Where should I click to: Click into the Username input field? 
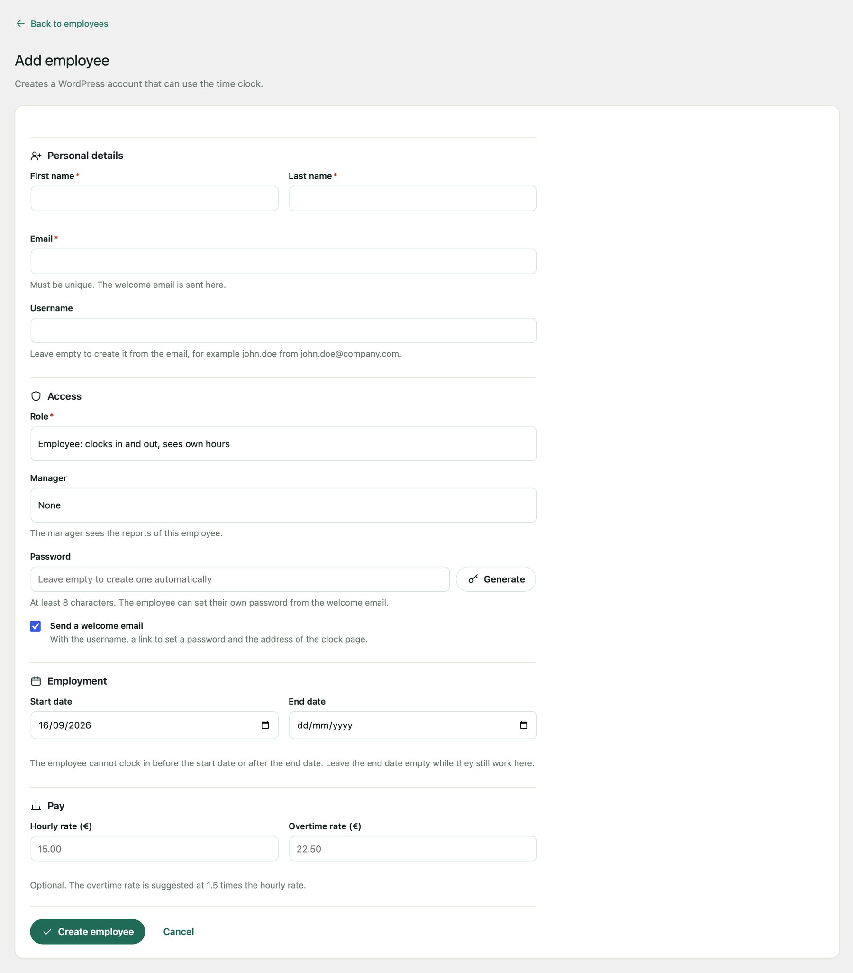[283, 330]
